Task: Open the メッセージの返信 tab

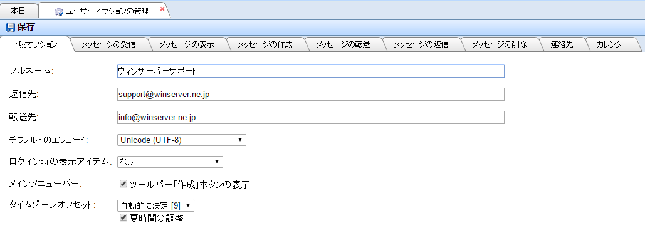Action: tap(421, 44)
